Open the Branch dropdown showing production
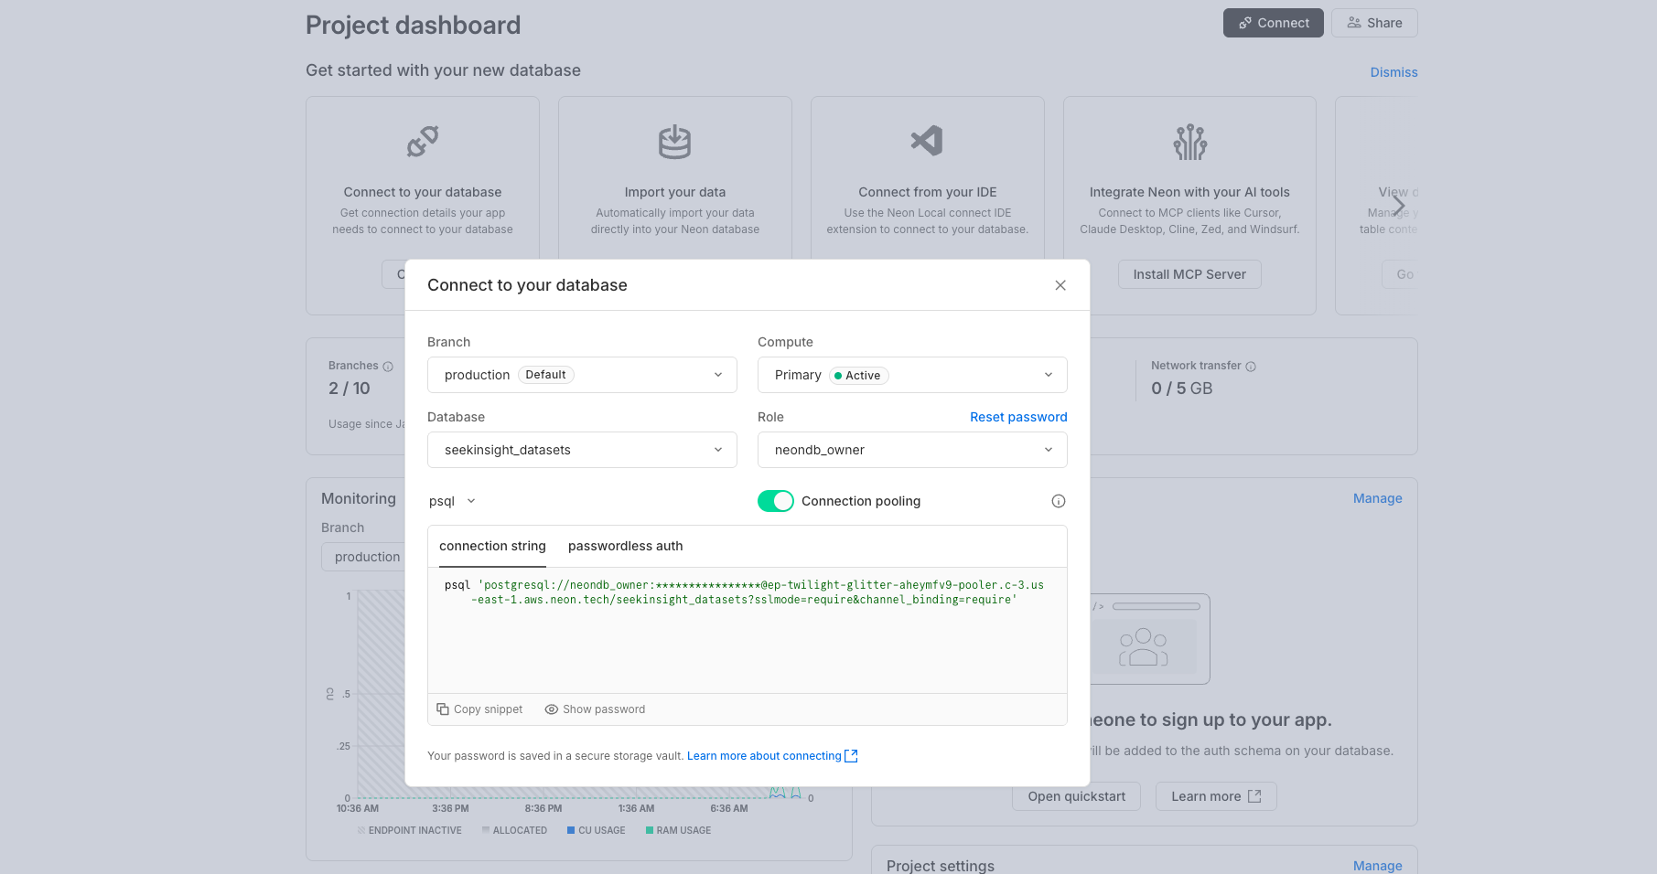 [x=582, y=375]
